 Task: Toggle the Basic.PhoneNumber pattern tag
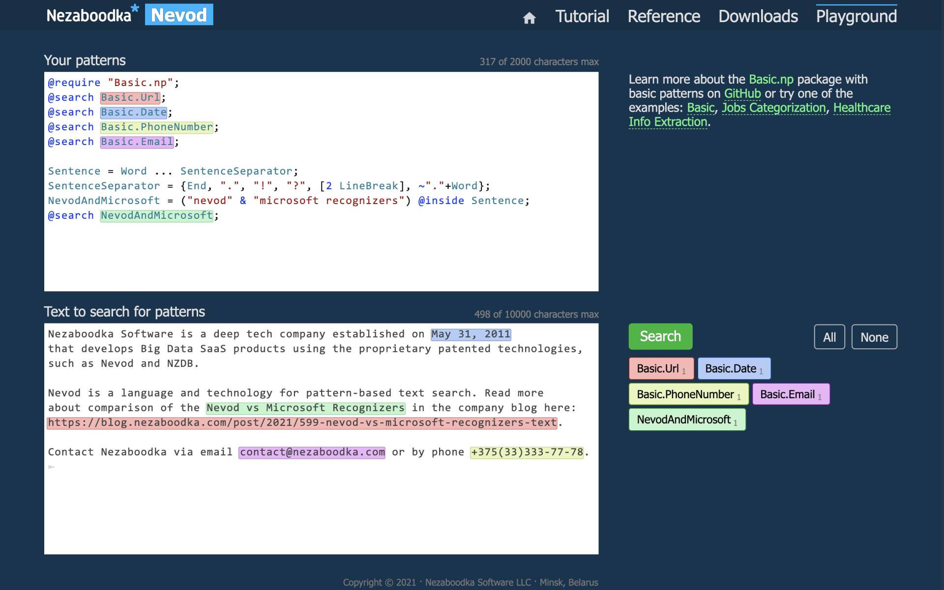coord(688,394)
